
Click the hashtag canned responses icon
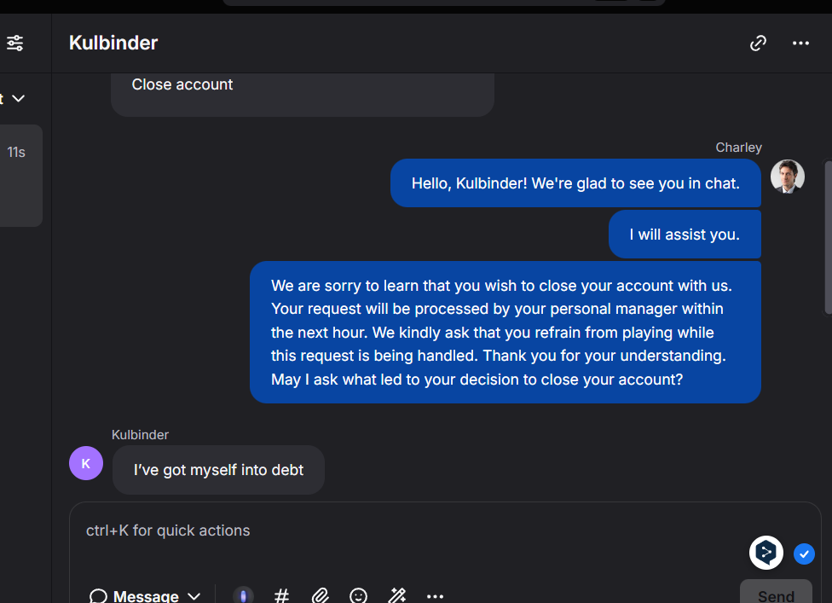(x=281, y=595)
